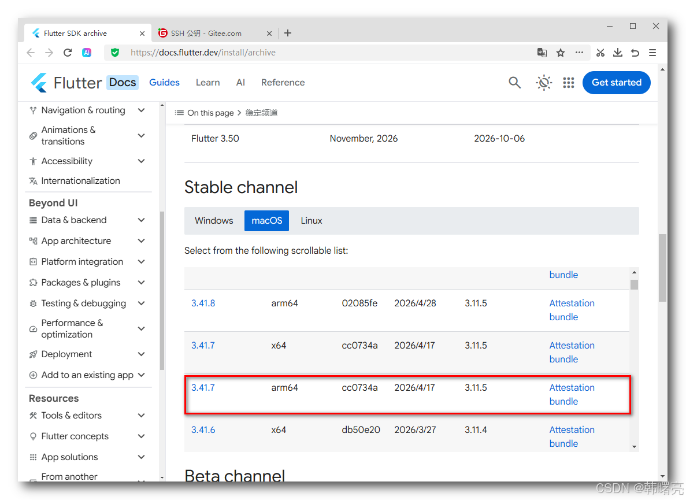Open version 3.41.6 download link

point(203,429)
